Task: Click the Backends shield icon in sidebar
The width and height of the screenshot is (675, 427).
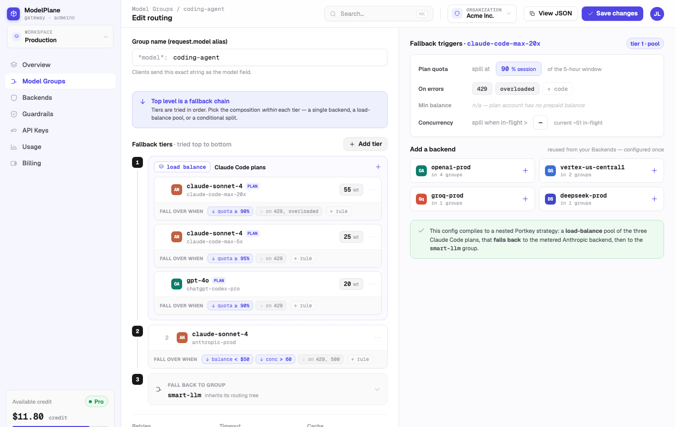Action: coord(14,97)
